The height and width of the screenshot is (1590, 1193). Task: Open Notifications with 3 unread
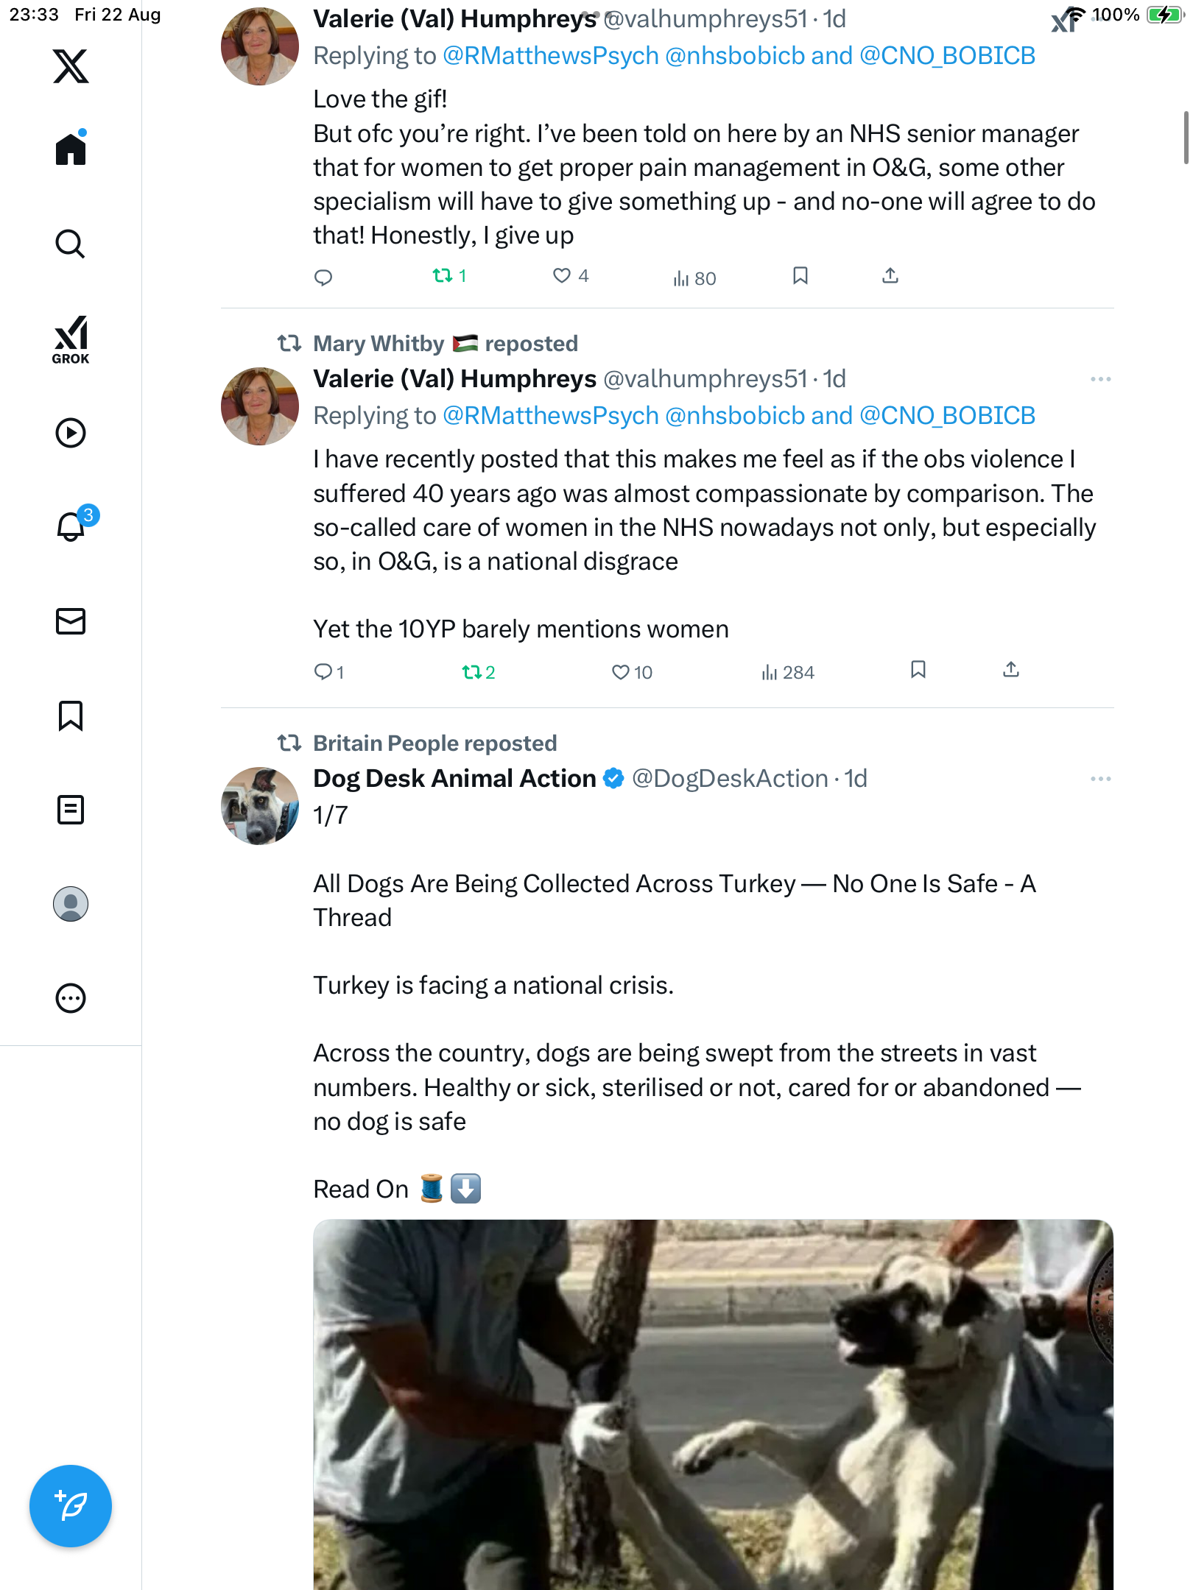tap(71, 526)
